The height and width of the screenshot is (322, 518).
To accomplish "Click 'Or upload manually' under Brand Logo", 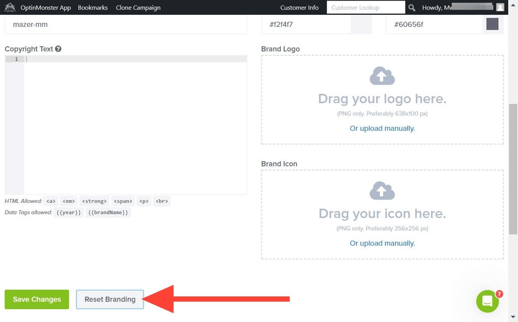I will tap(382, 128).
